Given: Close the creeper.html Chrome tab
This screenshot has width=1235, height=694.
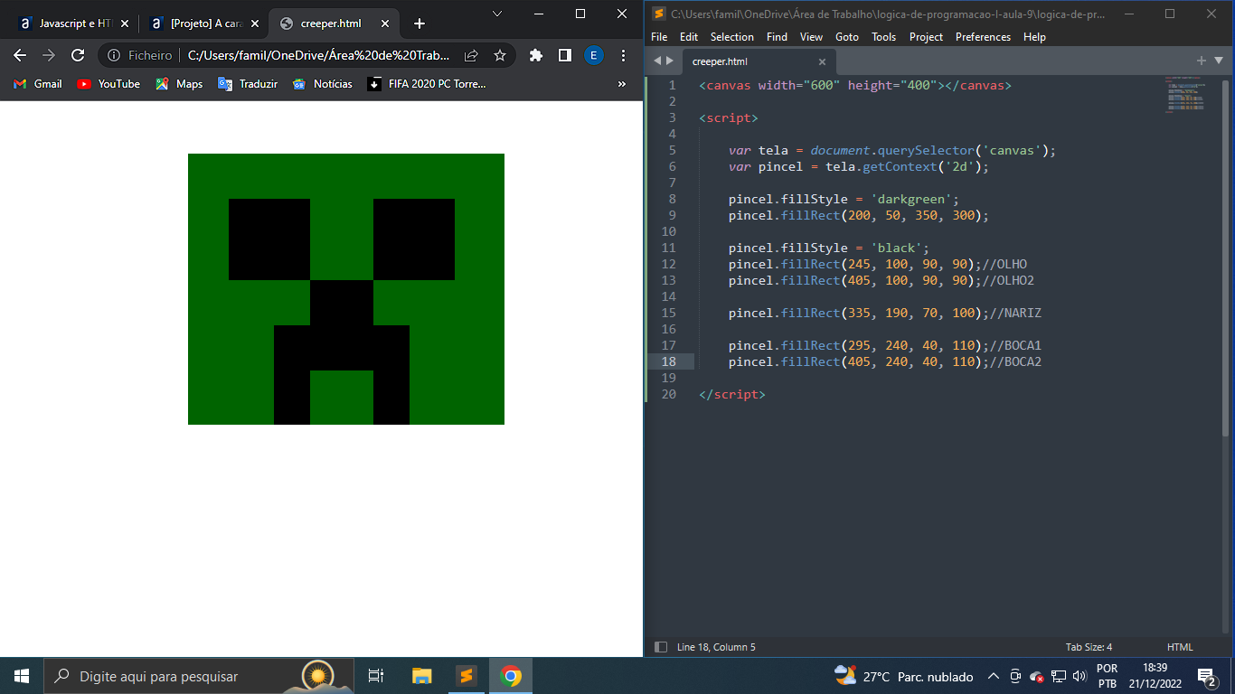Looking at the screenshot, I should pos(385,23).
